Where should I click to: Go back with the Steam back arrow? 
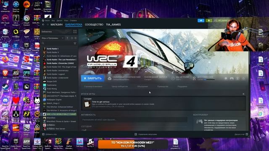tap(43, 25)
